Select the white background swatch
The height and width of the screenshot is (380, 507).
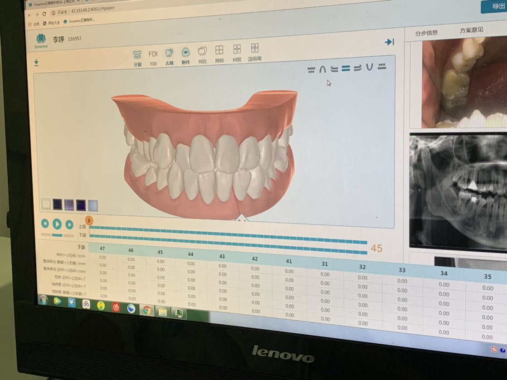coord(46,204)
